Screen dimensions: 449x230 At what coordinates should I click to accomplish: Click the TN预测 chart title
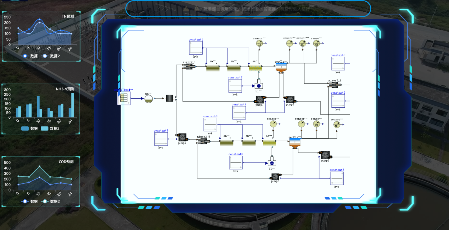(x=68, y=16)
